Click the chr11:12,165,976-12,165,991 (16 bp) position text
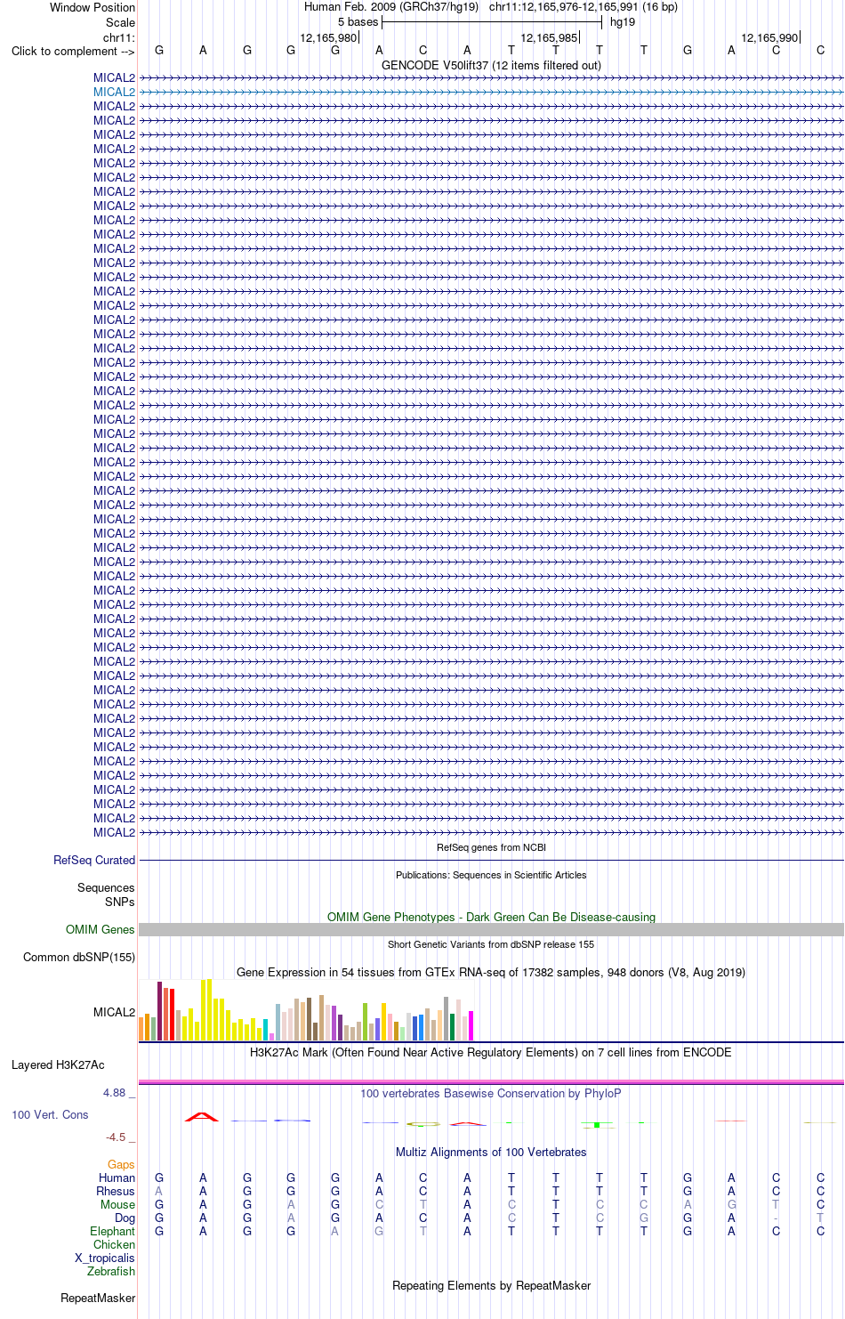845x1319 pixels. coord(583,7)
